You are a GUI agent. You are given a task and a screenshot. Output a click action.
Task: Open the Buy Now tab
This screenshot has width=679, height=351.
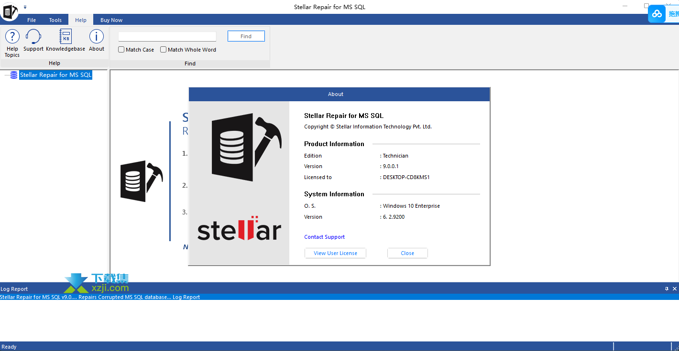[x=111, y=20]
